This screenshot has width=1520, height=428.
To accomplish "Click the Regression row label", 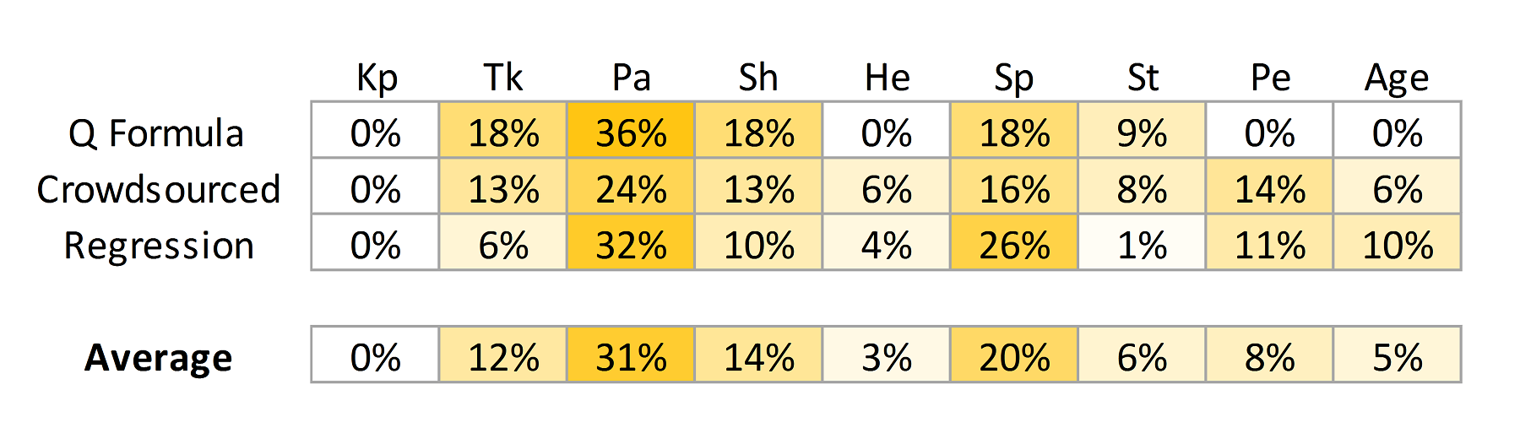I will point(159,246).
